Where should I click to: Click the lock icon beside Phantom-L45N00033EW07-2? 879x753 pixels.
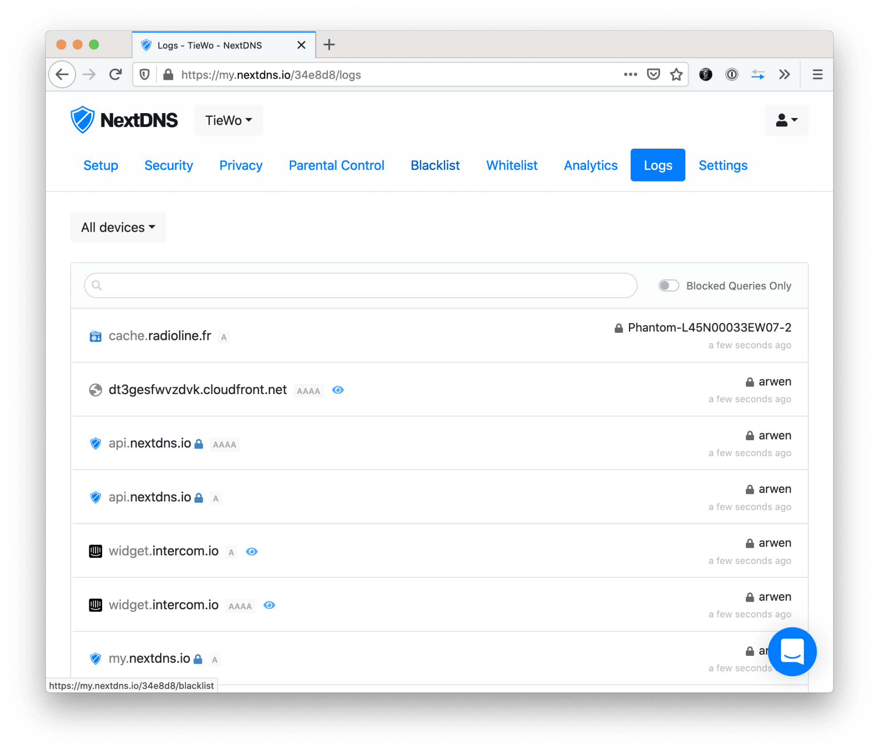coord(618,328)
